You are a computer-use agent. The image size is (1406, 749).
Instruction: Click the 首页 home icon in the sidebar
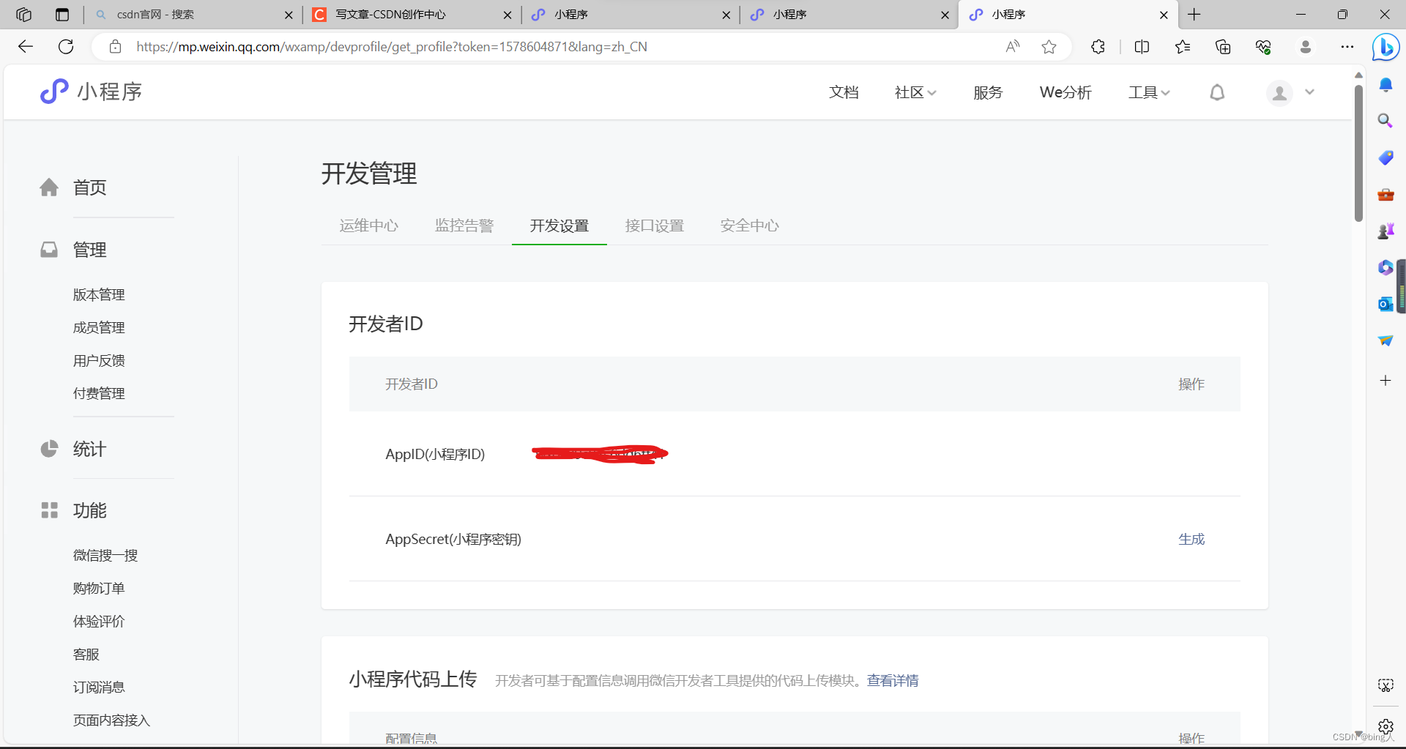[x=49, y=187]
